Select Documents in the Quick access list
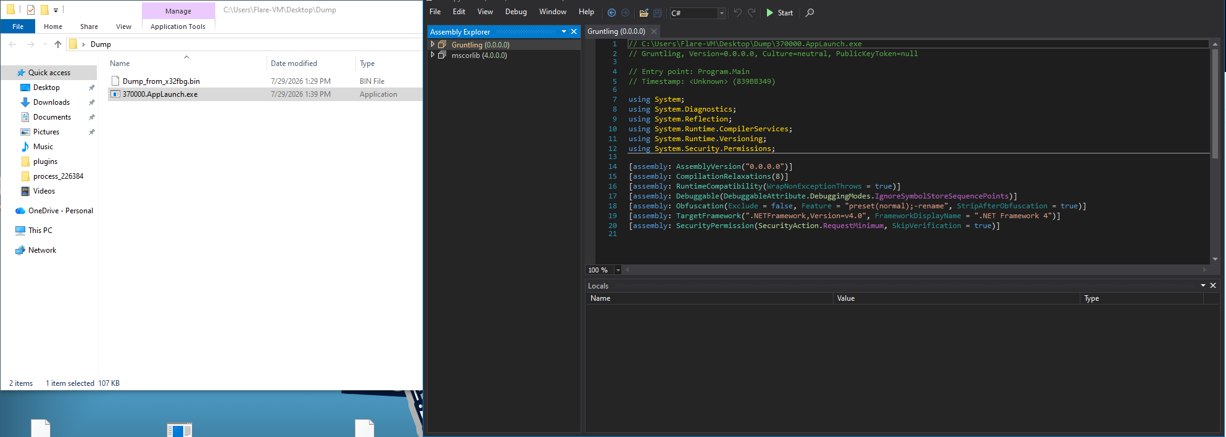Viewport: 1226px width, 437px height. tap(52, 117)
